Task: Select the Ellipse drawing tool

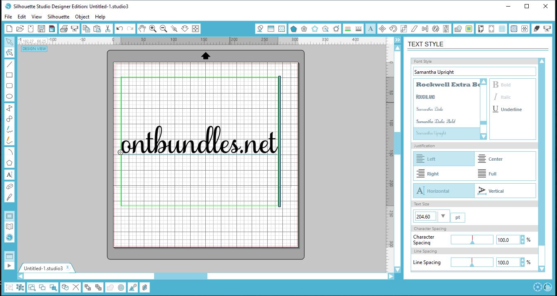Action: click(x=9, y=96)
